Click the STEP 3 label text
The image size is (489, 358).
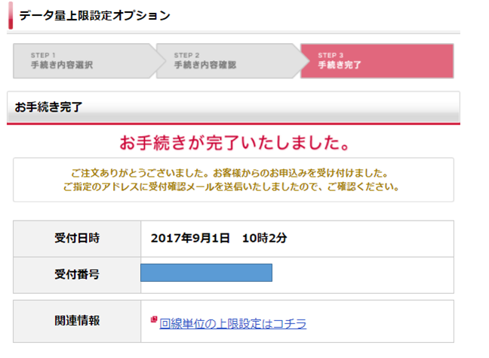331,55
